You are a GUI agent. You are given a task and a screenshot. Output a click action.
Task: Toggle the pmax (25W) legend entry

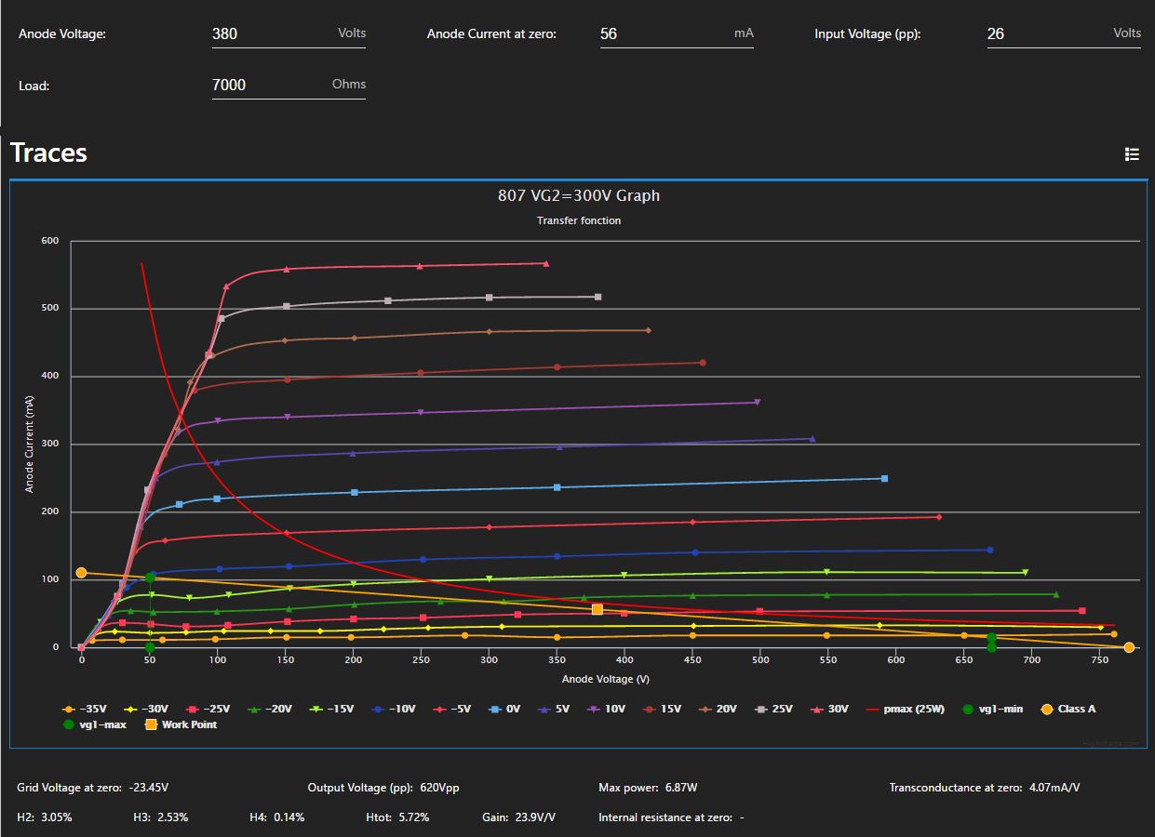[x=906, y=709]
